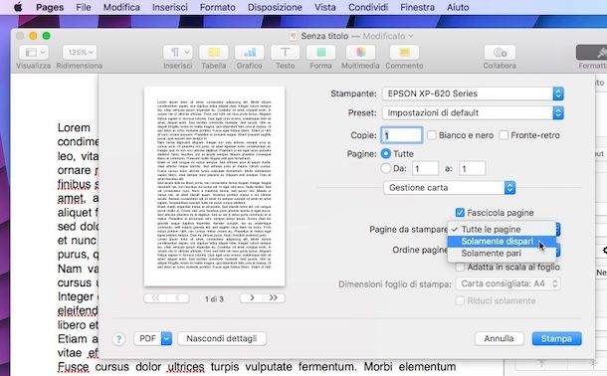Viewport: 607px width, 376px height.
Task: Open Dimensioni foglio Carta consigliata A4 dropdown
Action: (508, 283)
